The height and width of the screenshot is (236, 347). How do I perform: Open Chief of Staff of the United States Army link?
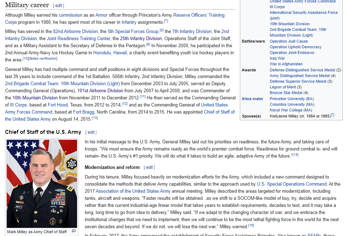[x=219, y=112]
